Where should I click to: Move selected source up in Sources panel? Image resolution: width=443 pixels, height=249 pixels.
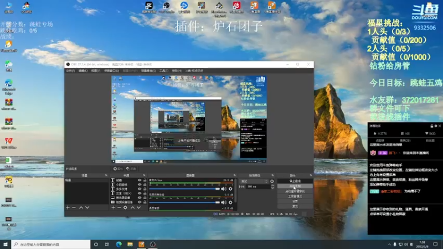click(133, 207)
